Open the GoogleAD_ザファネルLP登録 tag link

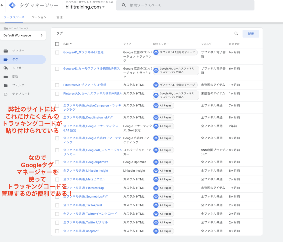pos(83,52)
